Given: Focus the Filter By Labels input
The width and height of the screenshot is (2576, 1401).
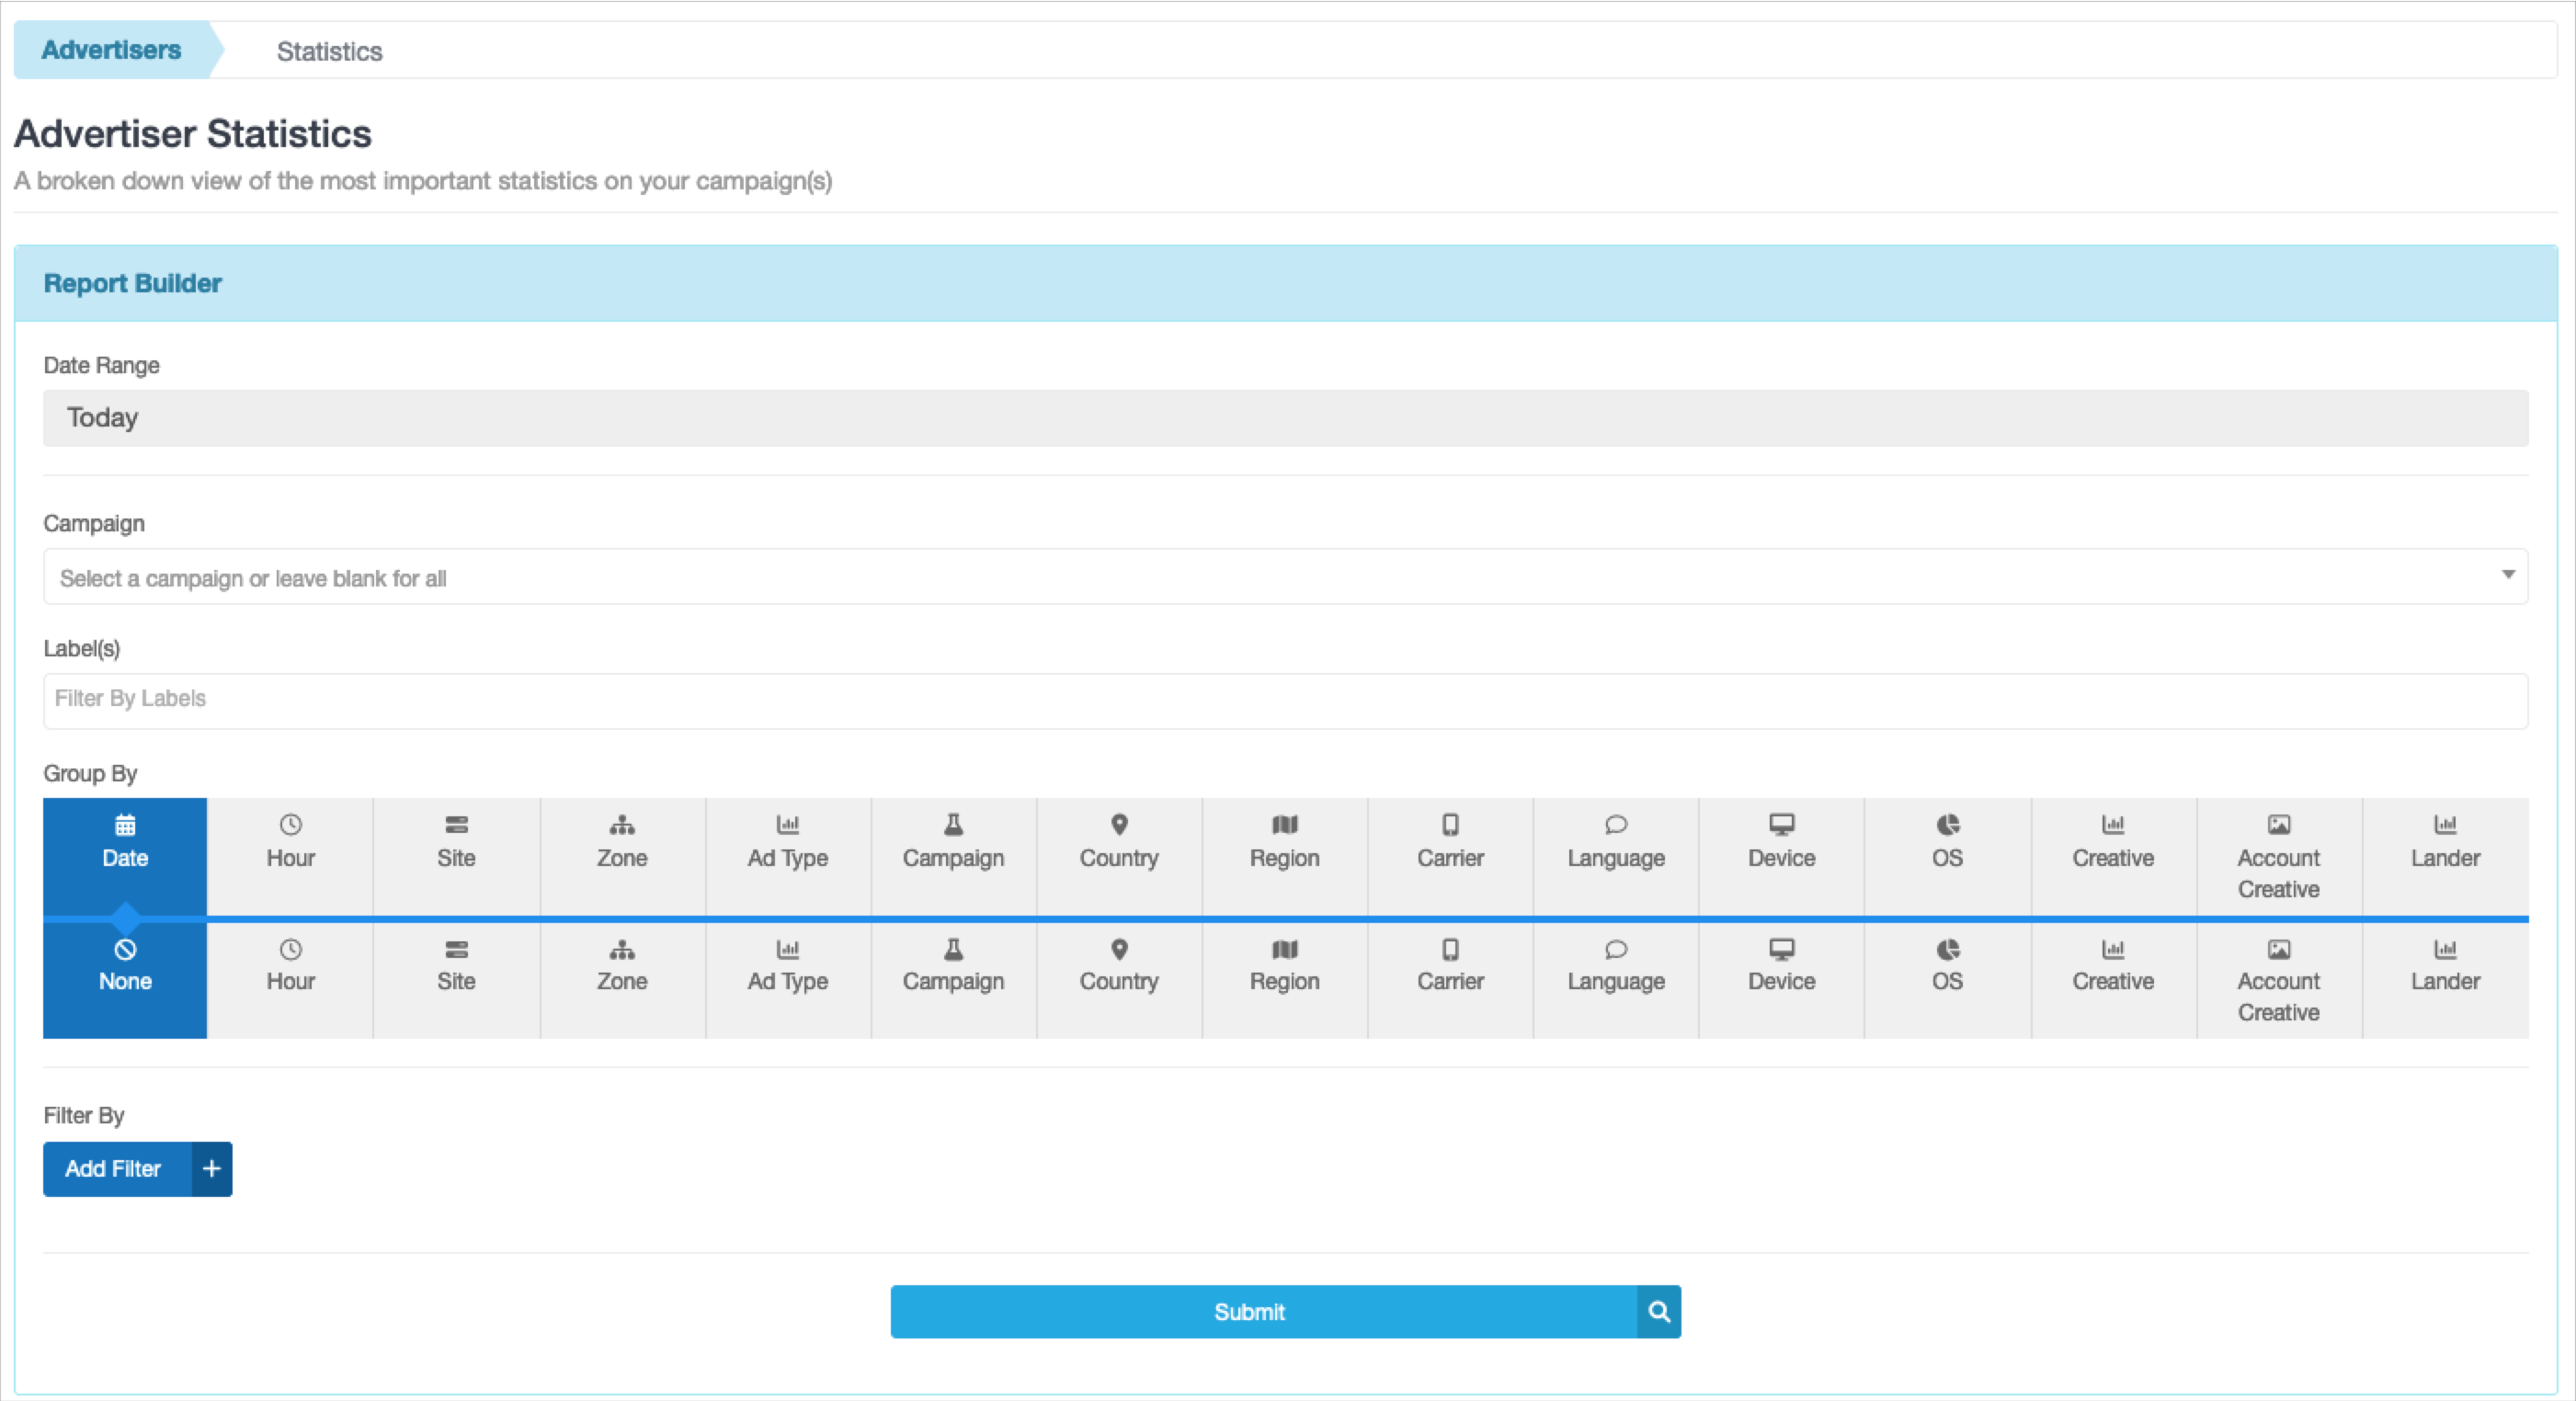Looking at the screenshot, I should (1285, 699).
